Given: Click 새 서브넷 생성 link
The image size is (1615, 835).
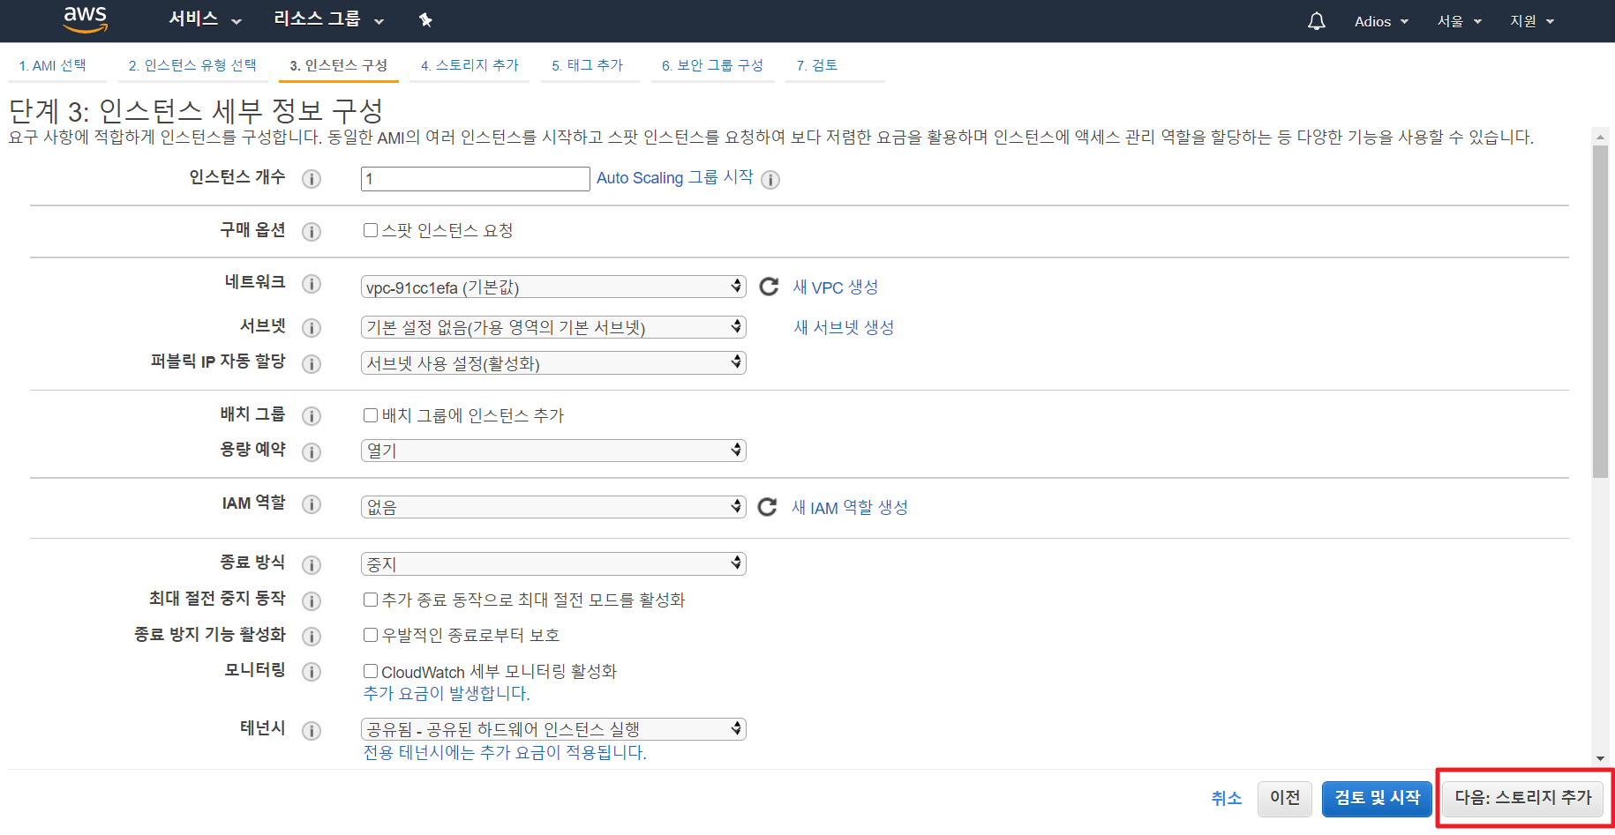Looking at the screenshot, I should pos(844,327).
